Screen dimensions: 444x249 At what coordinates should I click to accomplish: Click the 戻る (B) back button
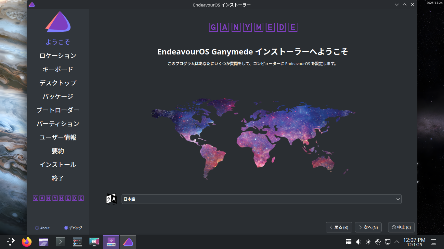(x=339, y=227)
